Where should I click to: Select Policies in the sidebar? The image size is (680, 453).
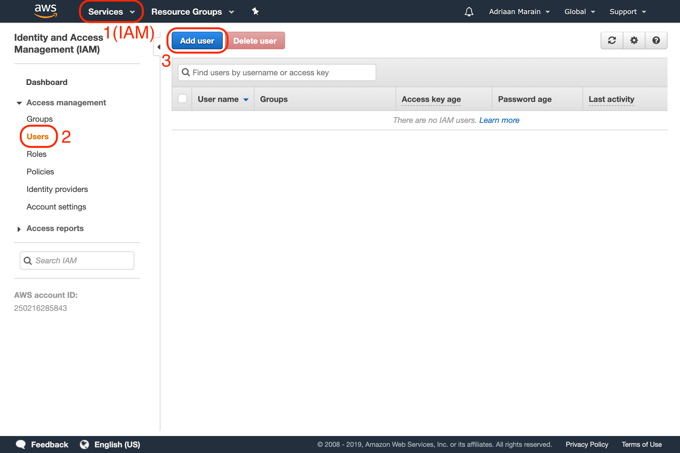pyautogui.click(x=40, y=172)
